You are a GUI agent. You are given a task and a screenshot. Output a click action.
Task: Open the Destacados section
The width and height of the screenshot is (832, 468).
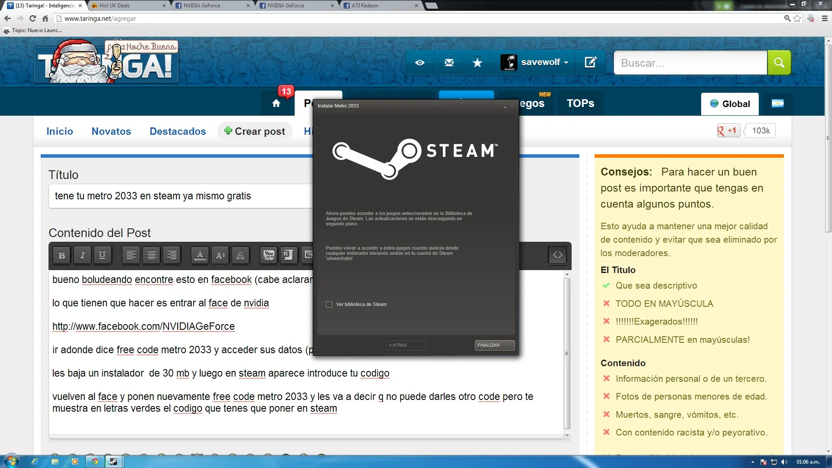tap(178, 131)
